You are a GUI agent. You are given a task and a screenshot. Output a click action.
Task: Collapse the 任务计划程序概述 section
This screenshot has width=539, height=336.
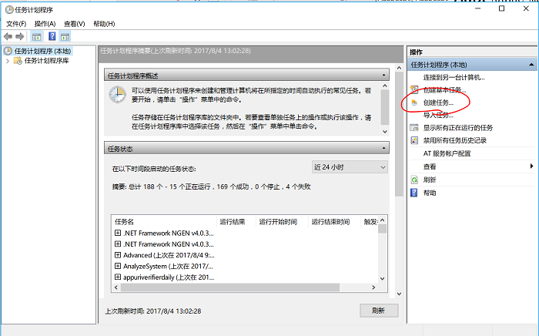tap(383, 76)
